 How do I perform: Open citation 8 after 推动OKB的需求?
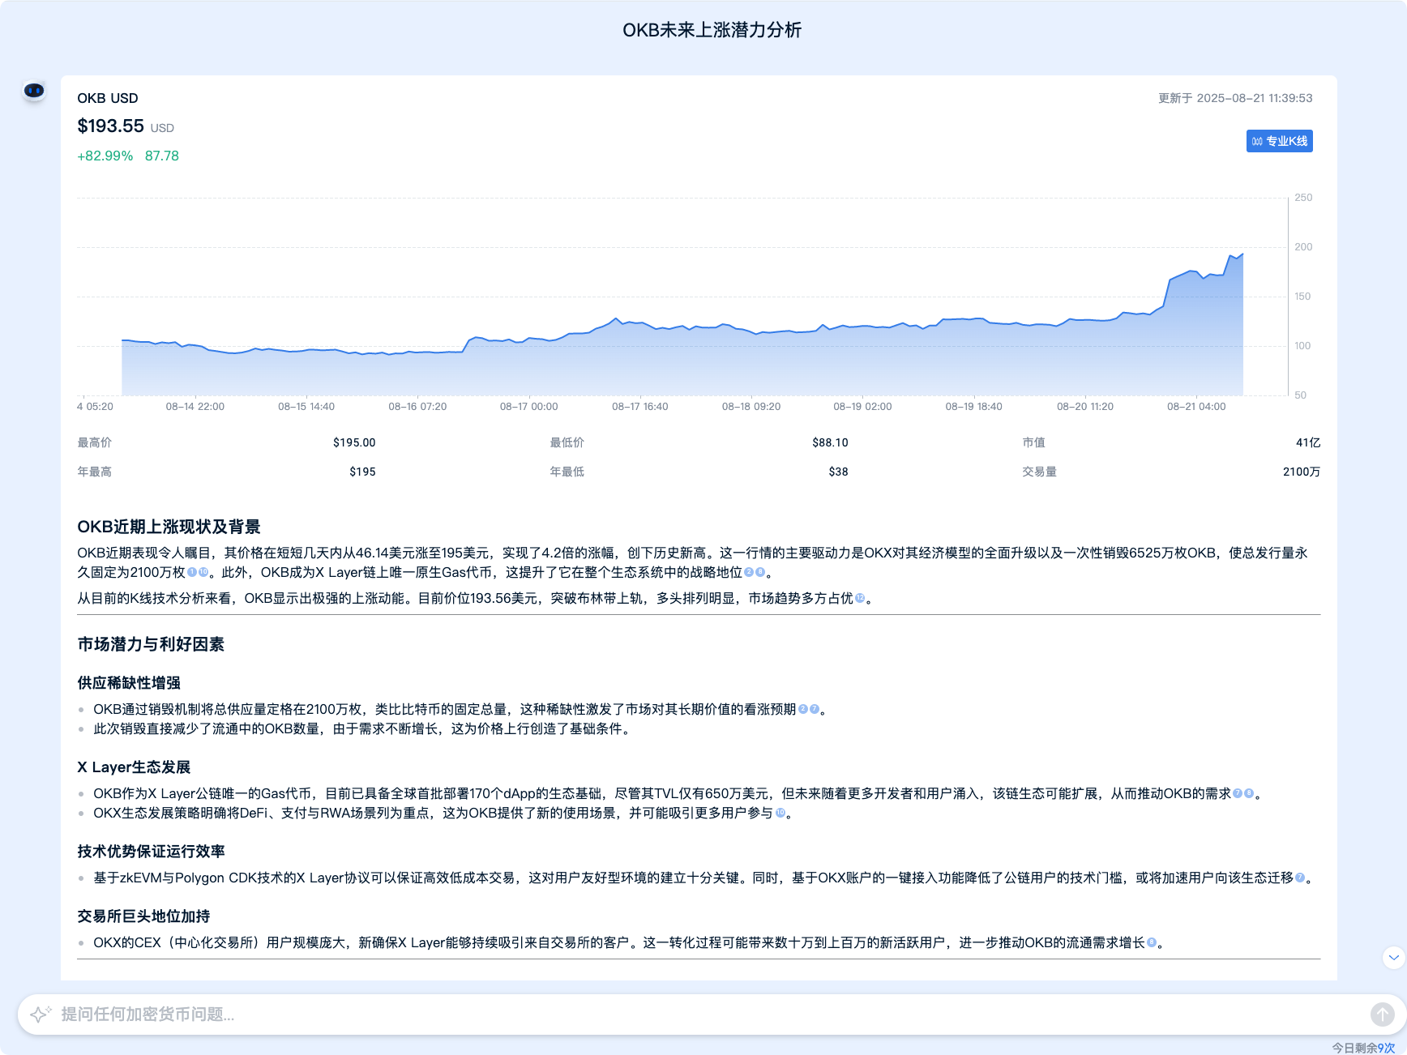[x=1249, y=793]
